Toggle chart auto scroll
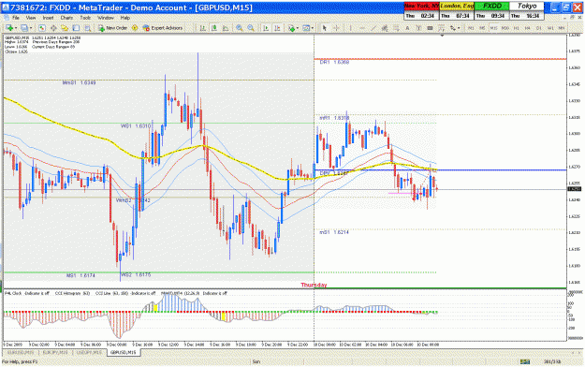 (266, 28)
